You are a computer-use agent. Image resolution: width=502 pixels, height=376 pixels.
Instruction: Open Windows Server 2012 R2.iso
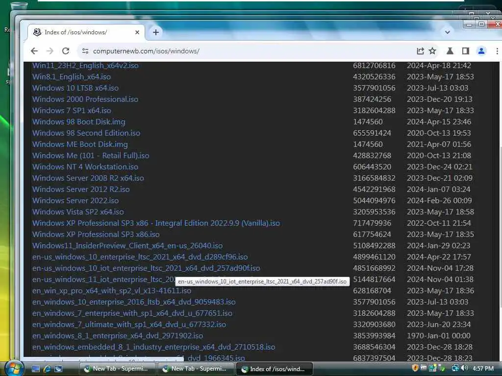point(81,189)
